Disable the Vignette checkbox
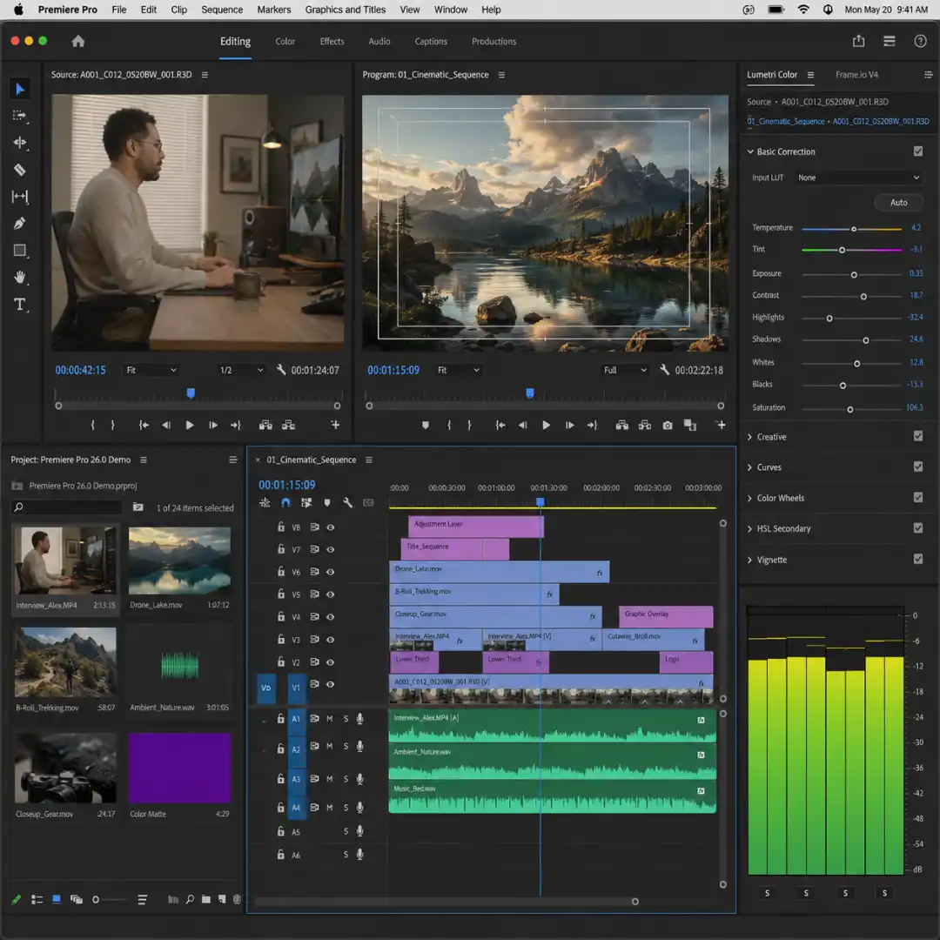 click(x=918, y=559)
